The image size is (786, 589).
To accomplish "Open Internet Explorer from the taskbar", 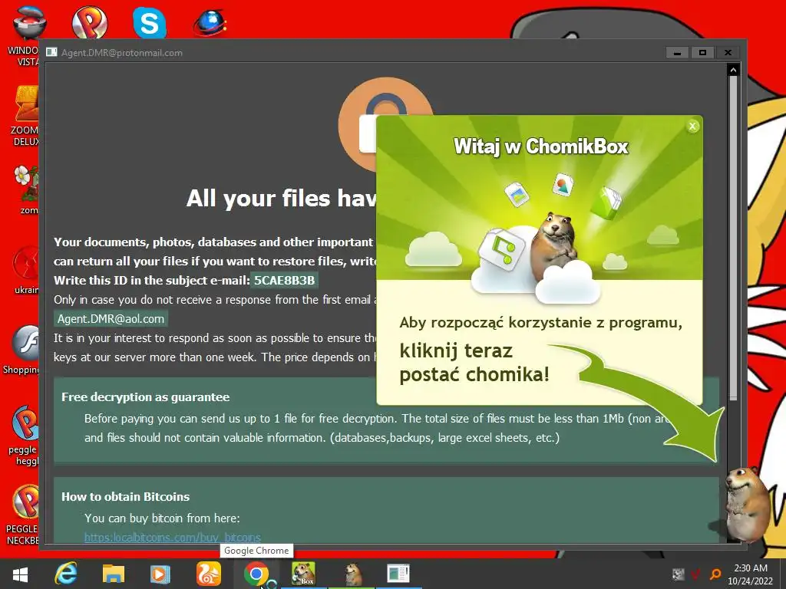I will click(x=66, y=574).
